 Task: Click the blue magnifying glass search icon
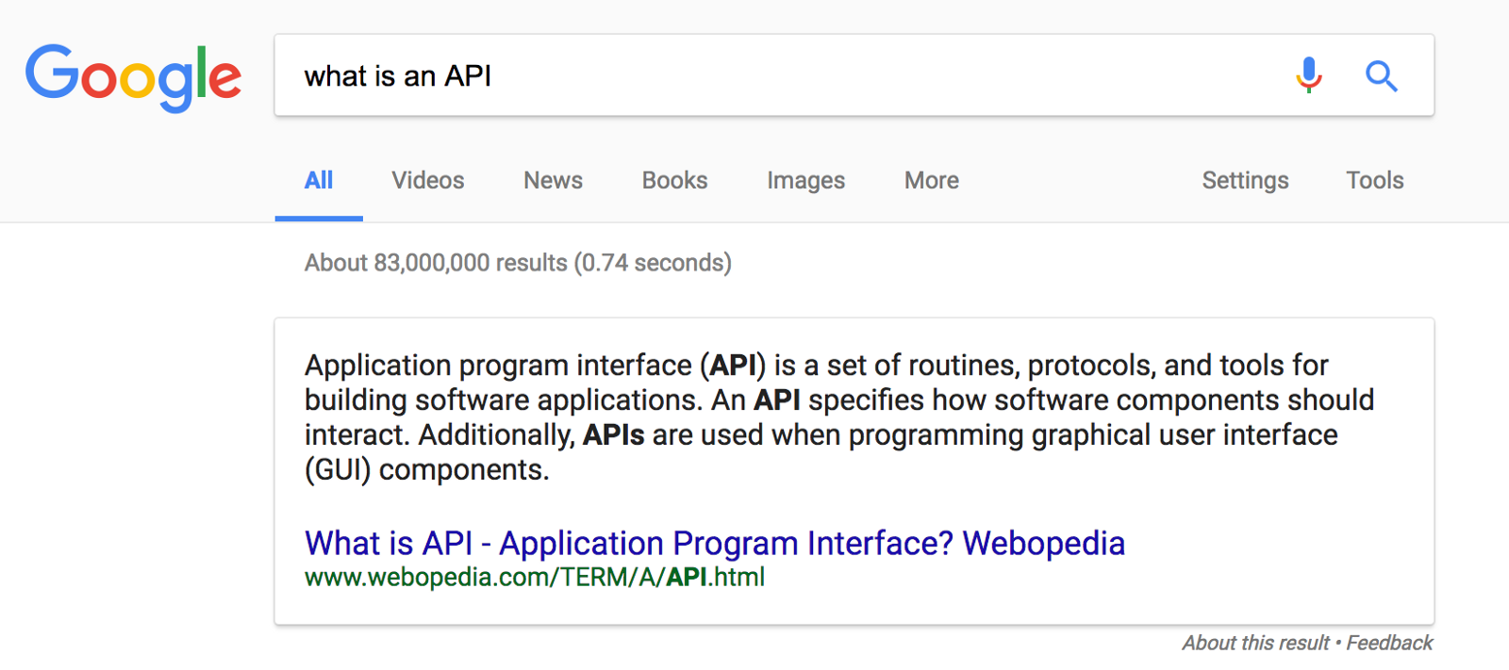(x=1381, y=75)
